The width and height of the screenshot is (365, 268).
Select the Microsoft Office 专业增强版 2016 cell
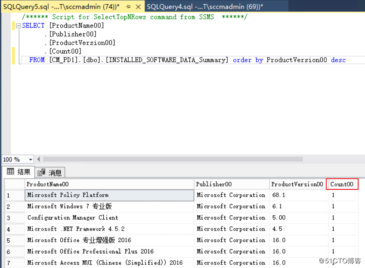109,241
